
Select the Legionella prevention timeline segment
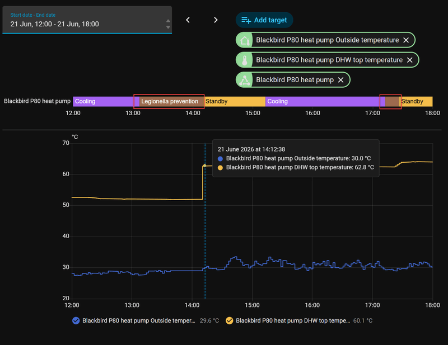[x=171, y=102]
